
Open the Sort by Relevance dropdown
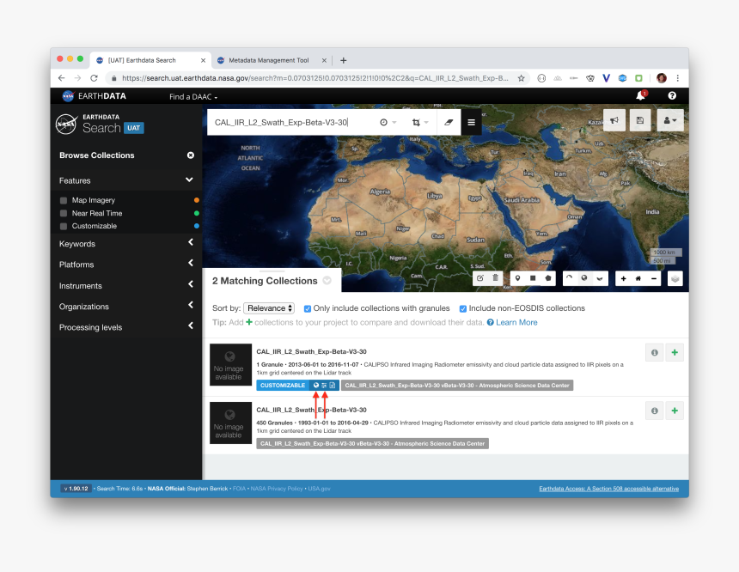(269, 308)
